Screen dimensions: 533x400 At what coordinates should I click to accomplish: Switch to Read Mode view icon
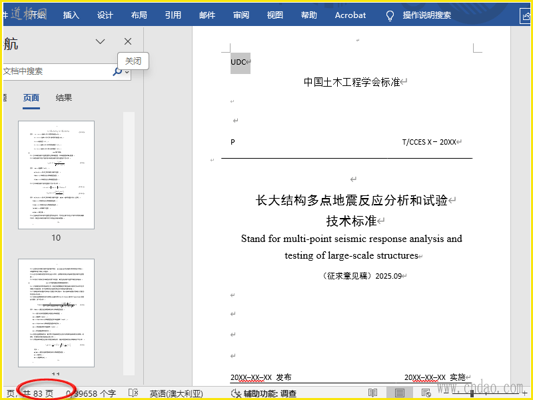pos(373,393)
